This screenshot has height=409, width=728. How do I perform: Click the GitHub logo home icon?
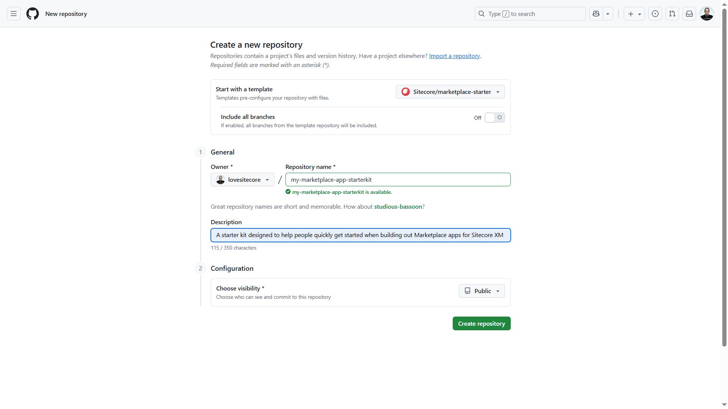click(x=32, y=13)
